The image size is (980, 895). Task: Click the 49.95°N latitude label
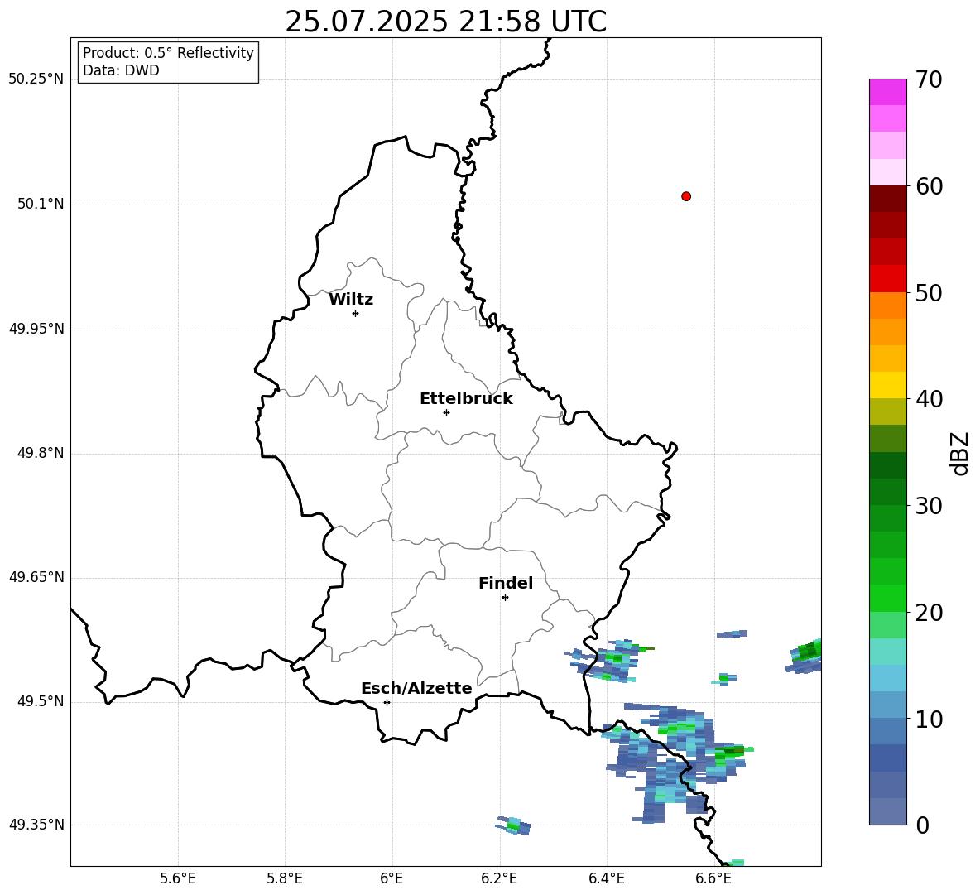[x=36, y=329]
